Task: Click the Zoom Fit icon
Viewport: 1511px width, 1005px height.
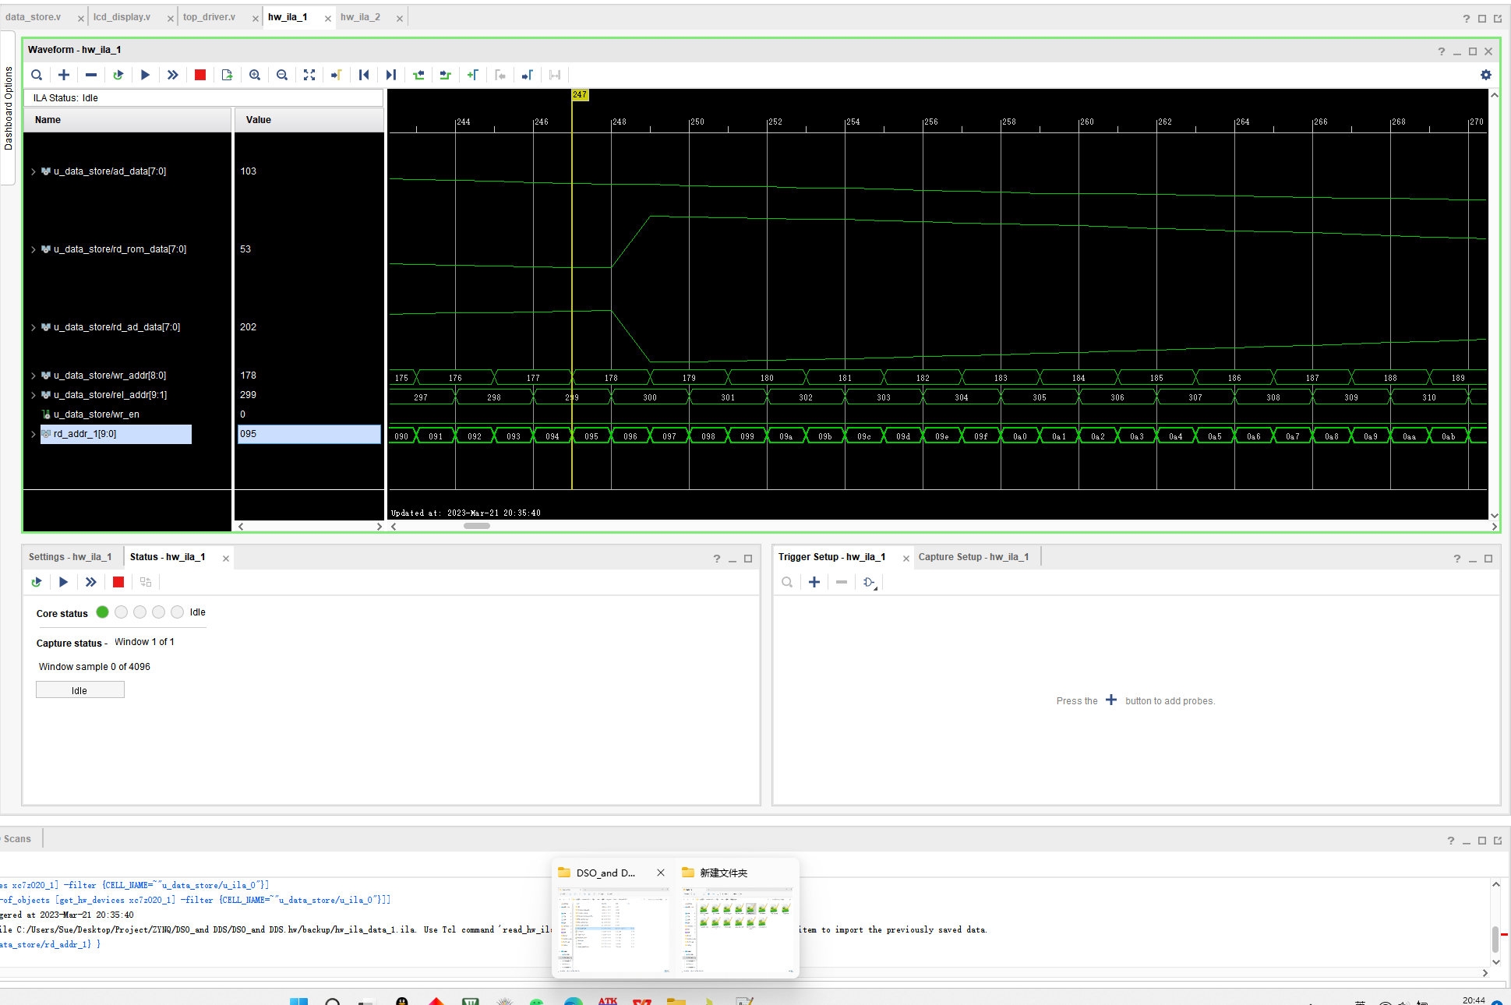Action: click(x=309, y=75)
